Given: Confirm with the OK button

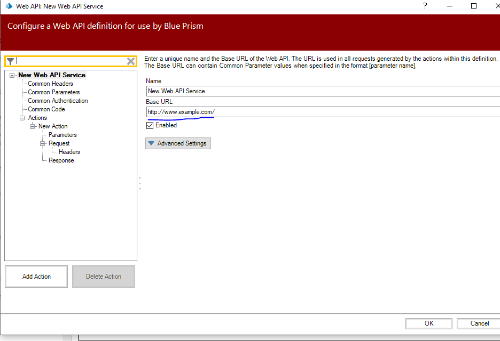Looking at the screenshot, I should tap(429, 323).
